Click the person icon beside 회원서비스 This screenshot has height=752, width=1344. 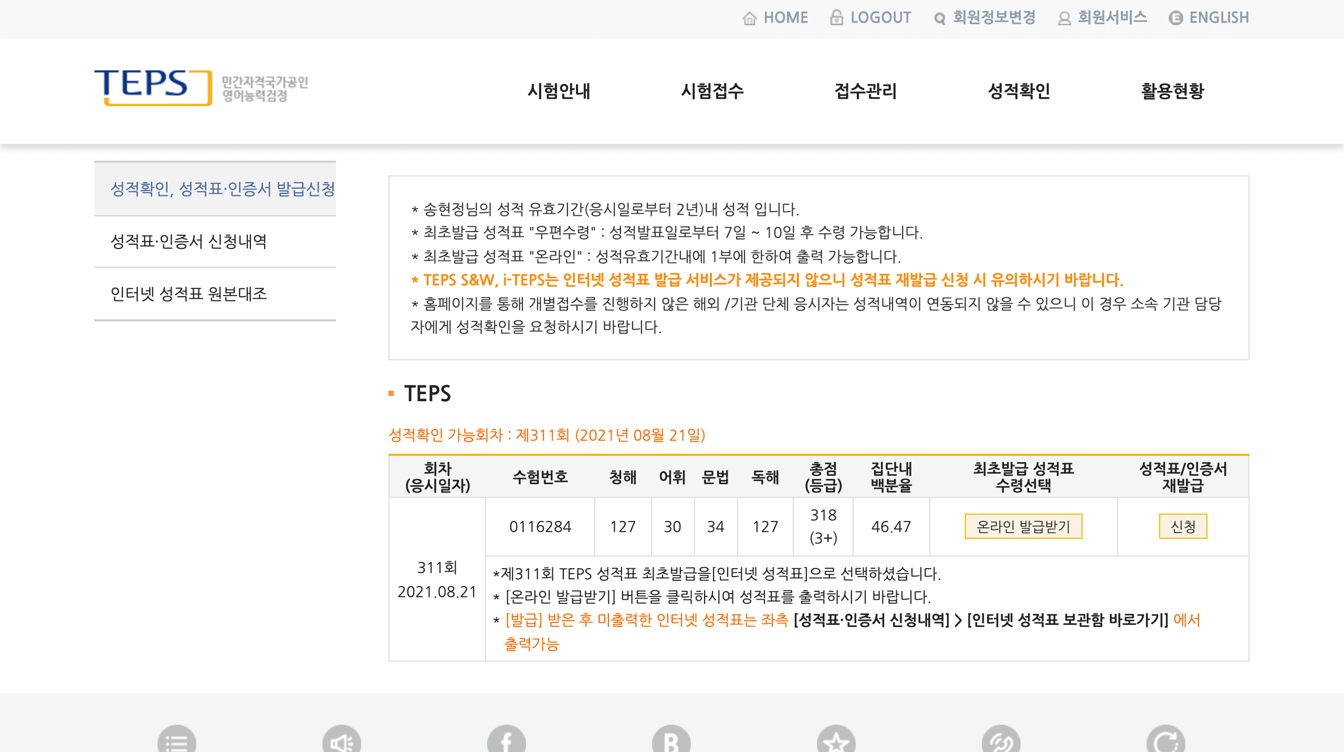point(1064,19)
